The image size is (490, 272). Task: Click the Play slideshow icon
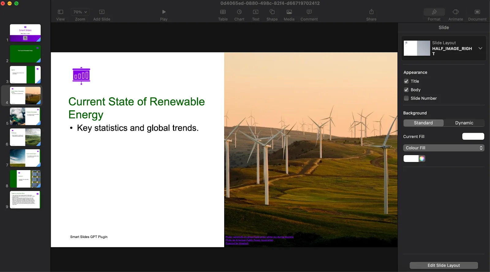tap(164, 12)
